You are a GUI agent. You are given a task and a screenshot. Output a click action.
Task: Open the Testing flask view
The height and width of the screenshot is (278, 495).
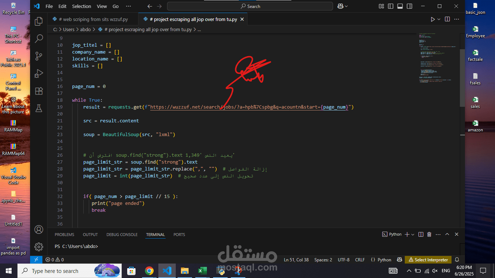(x=39, y=108)
